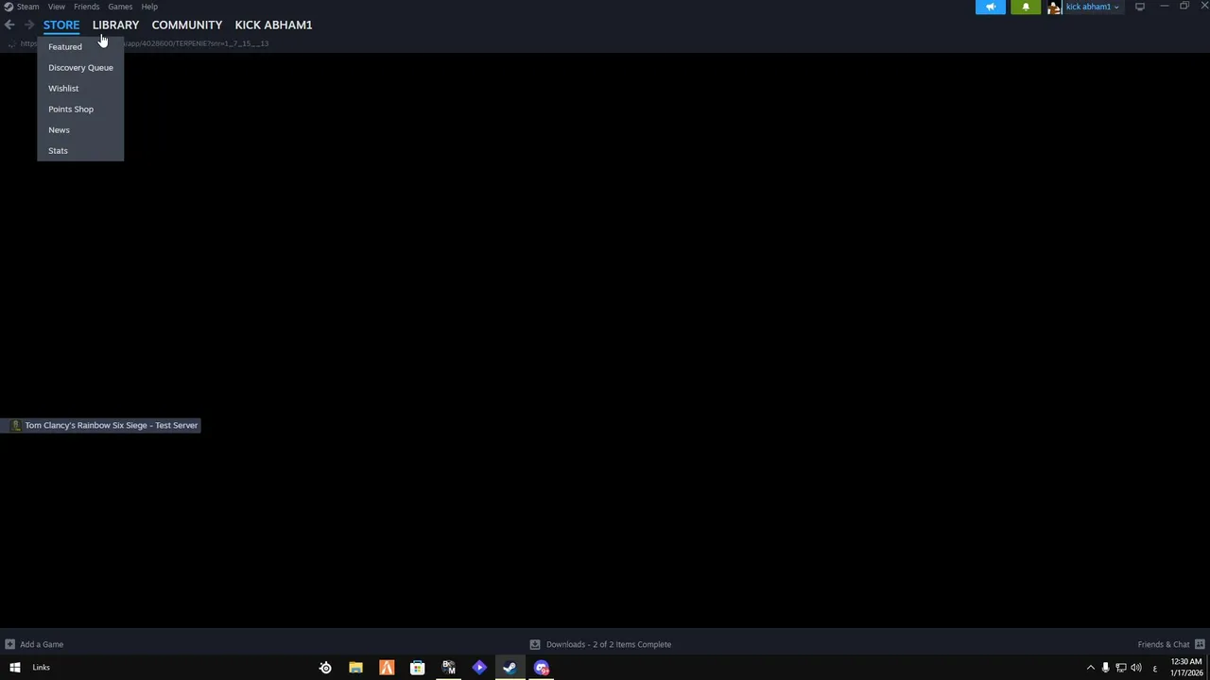Restore down the Steam window
The image size is (1210, 680).
coord(1184,7)
